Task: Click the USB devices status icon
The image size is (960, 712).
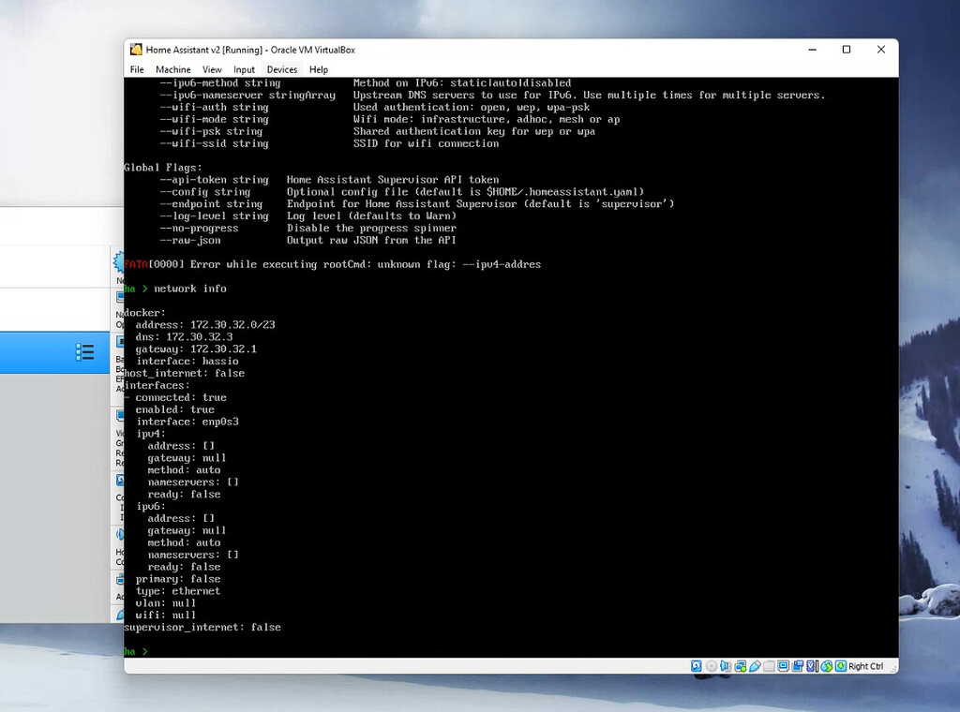Action: 756,666
